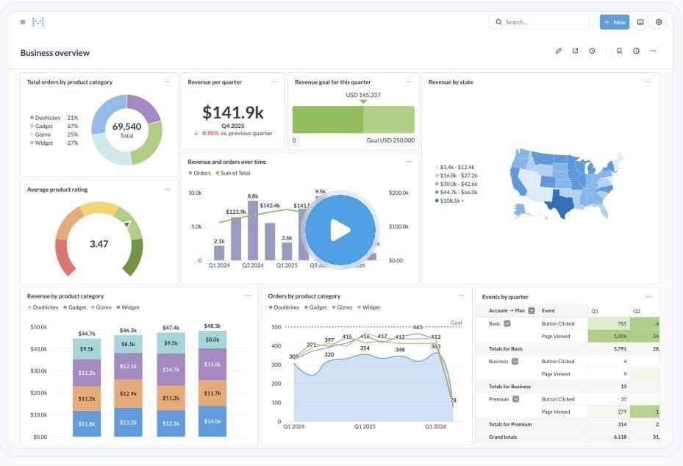
Task: Bookmark the Business overview dashboard
Action: (x=619, y=51)
